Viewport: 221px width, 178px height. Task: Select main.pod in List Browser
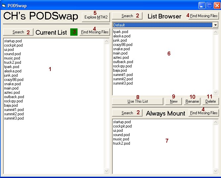[x=120, y=53]
